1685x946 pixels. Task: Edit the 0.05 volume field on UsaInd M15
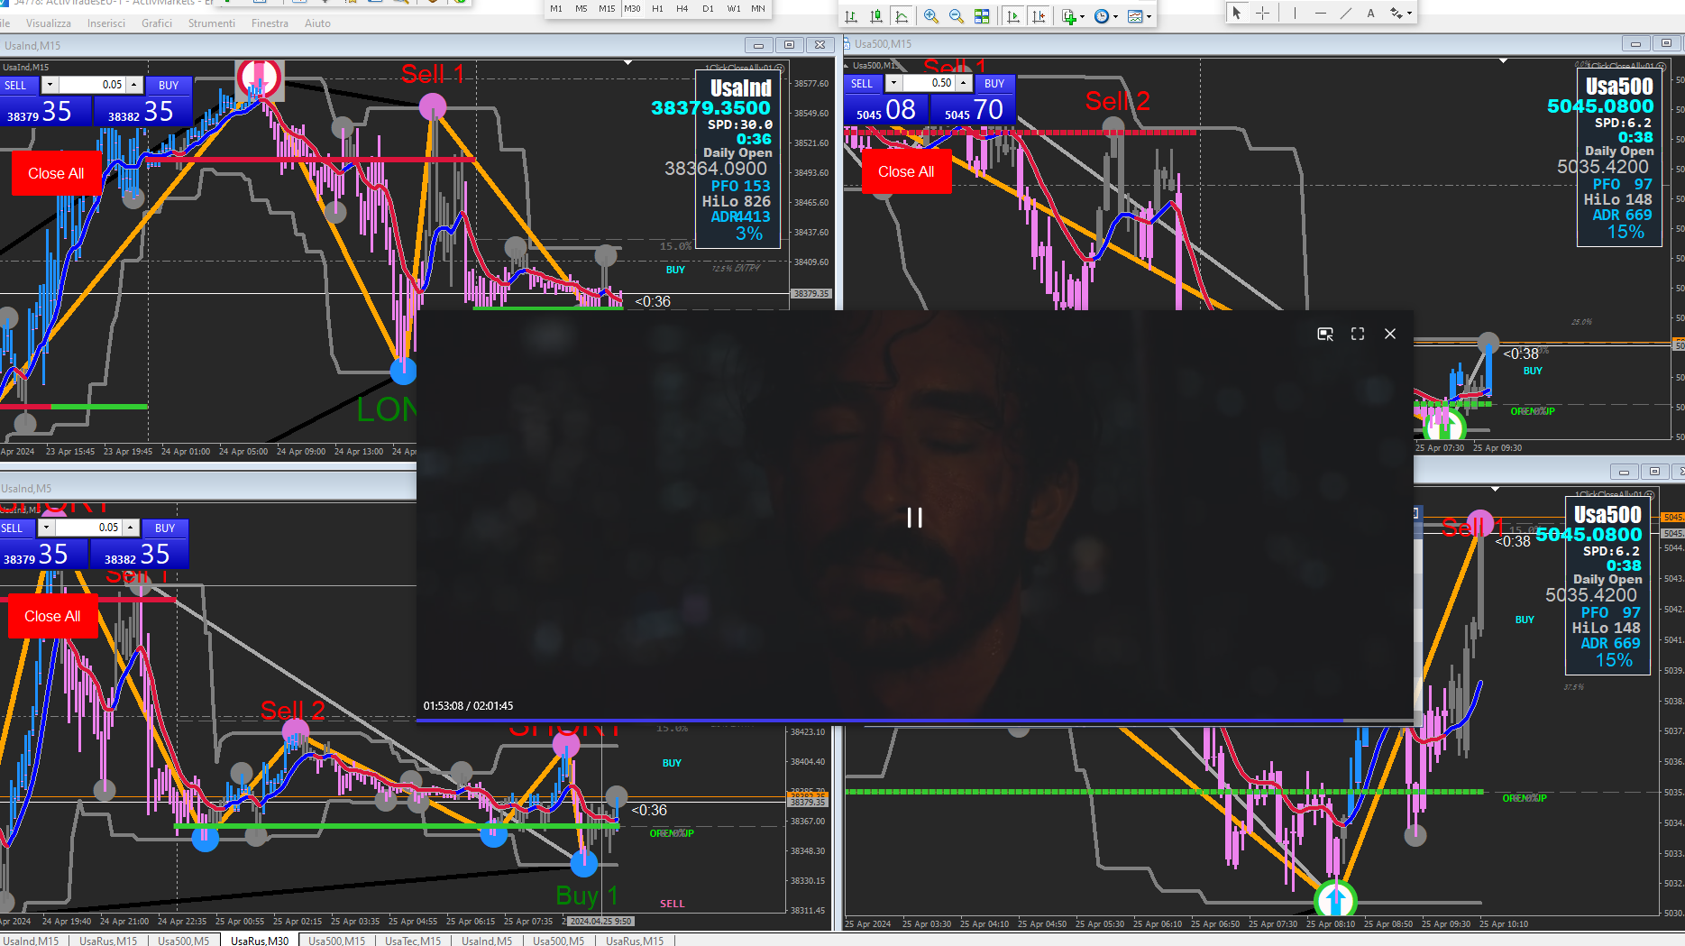pos(92,85)
